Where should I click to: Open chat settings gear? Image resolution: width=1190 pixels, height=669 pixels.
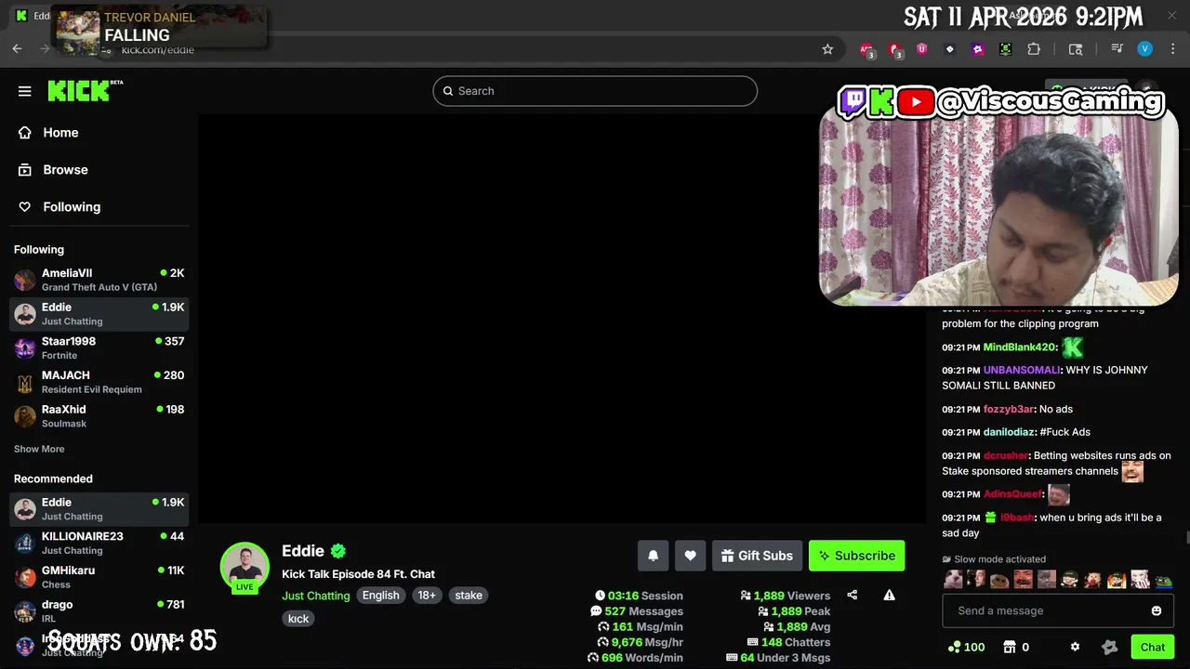pyautogui.click(x=1075, y=648)
